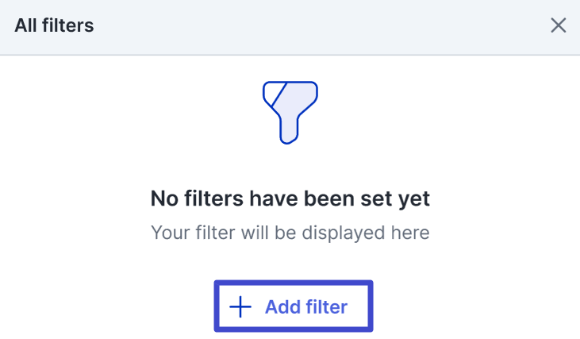The height and width of the screenshot is (339, 580).
Task: Click the blue funnel filter icon
Action: click(x=290, y=113)
